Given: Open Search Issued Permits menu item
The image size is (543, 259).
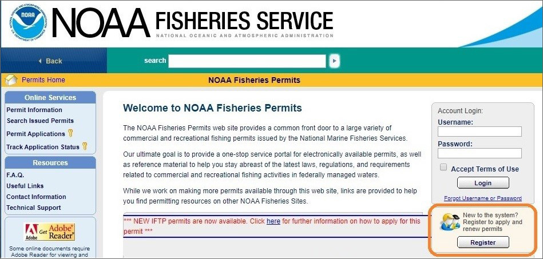Looking at the screenshot, I should pyautogui.click(x=40, y=121).
